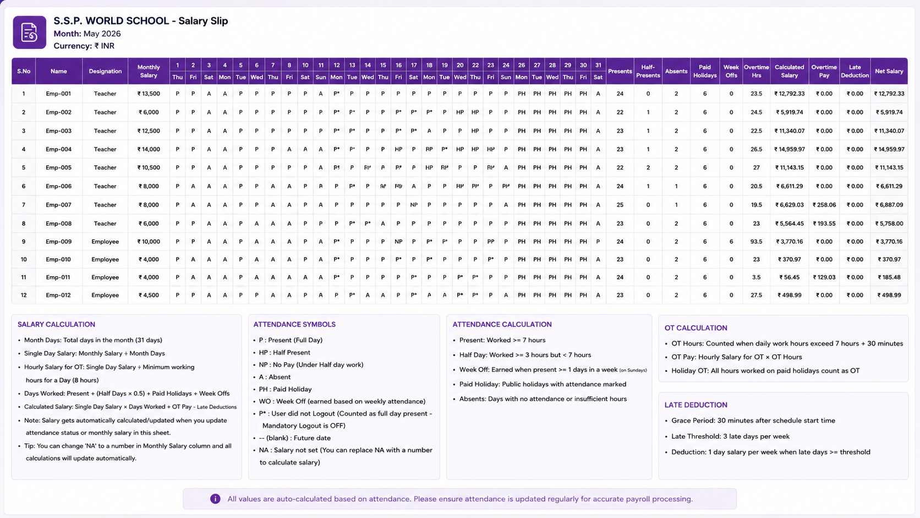Click the 'Week Offs' column header
The height and width of the screenshot is (518, 920).
(731, 71)
